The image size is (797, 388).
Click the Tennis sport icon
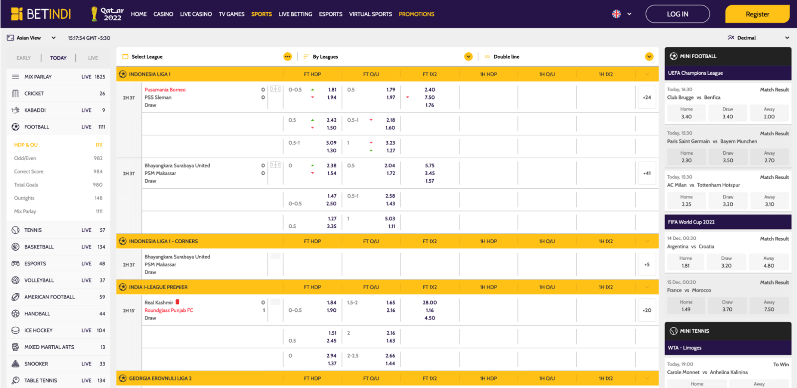[x=15, y=230]
